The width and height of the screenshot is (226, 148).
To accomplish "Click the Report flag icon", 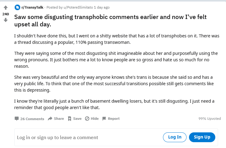I will [104, 119].
